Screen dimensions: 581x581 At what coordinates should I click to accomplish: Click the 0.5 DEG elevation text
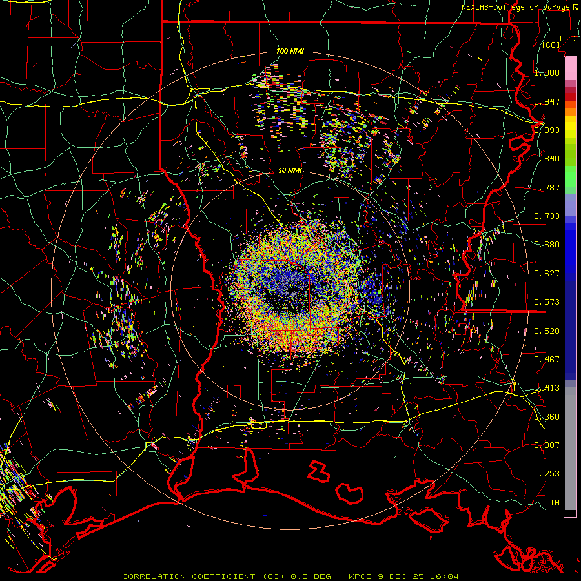click(x=311, y=576)
